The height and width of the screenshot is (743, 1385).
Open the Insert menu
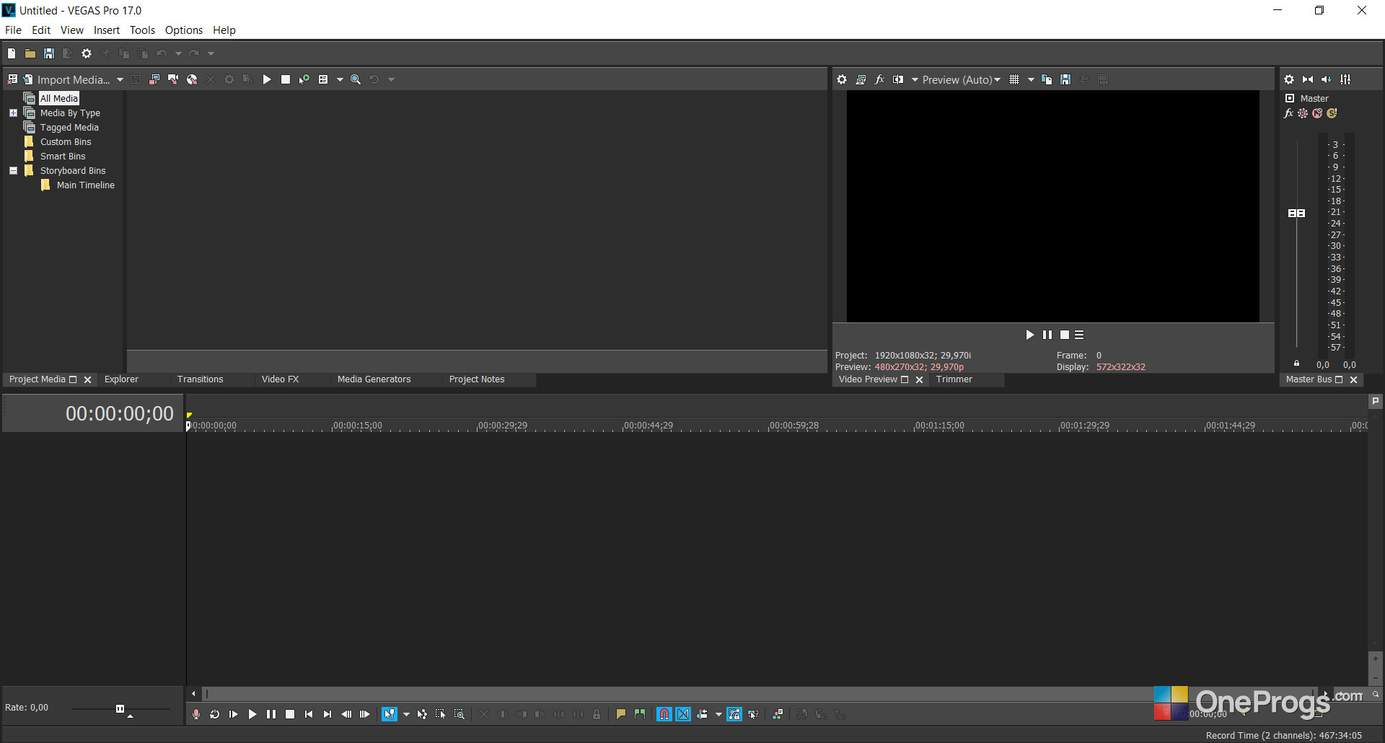coord(107,30)
